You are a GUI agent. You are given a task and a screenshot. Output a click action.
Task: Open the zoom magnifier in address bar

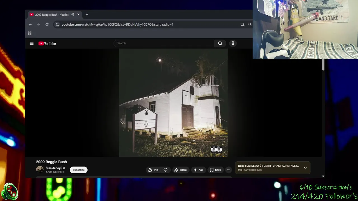coord(250,25)
